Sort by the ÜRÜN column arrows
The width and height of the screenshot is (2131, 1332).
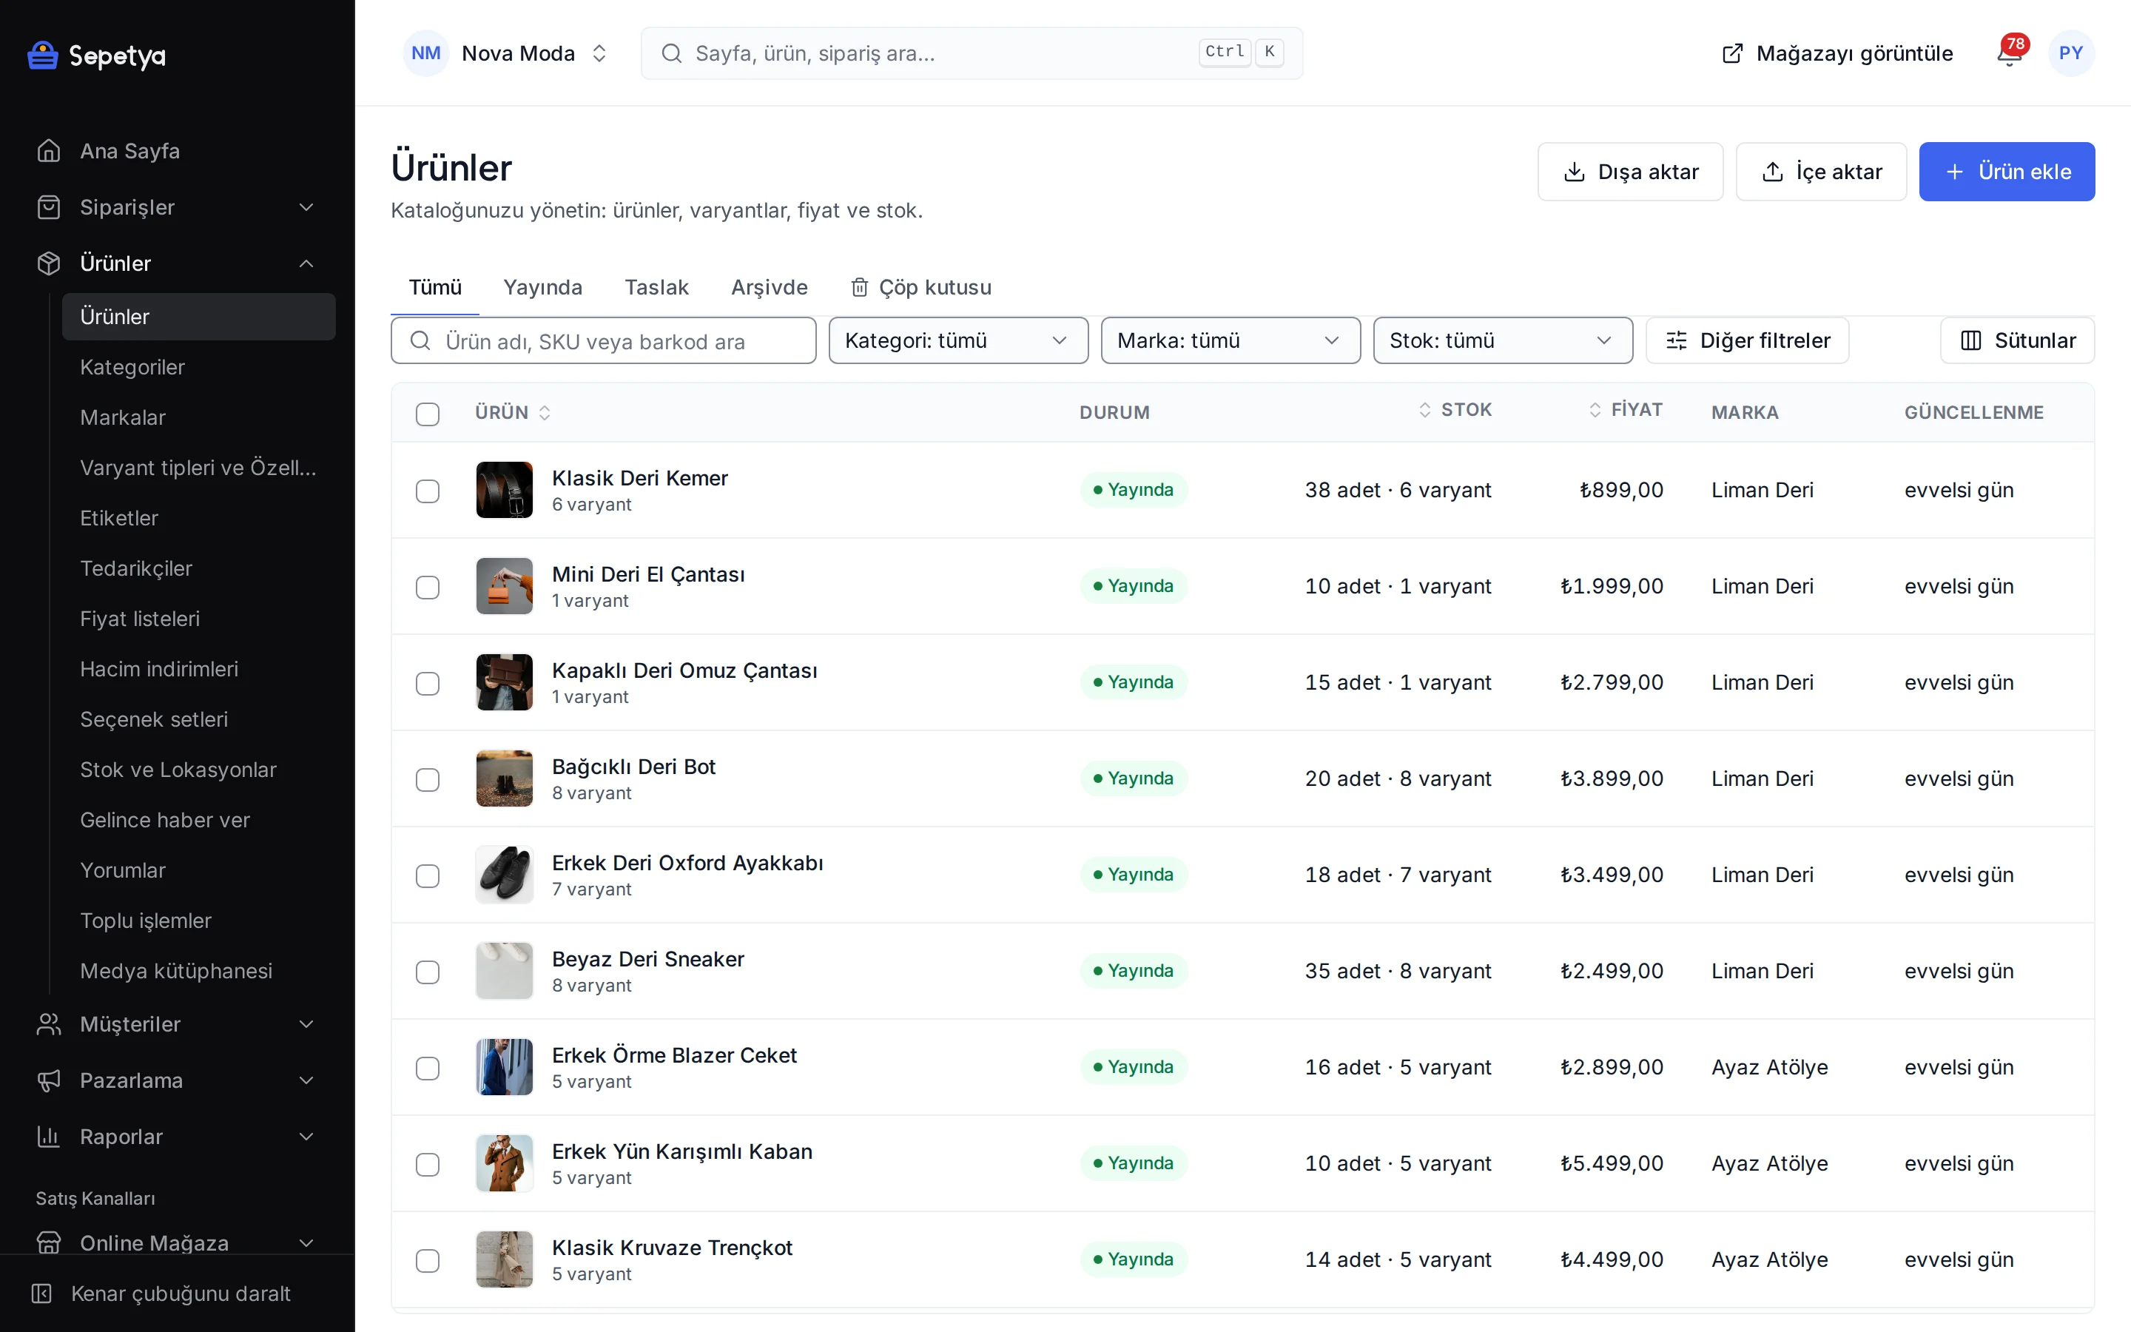[545, 412]
